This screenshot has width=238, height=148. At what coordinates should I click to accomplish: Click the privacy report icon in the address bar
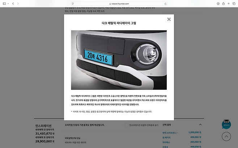(73, 3)
